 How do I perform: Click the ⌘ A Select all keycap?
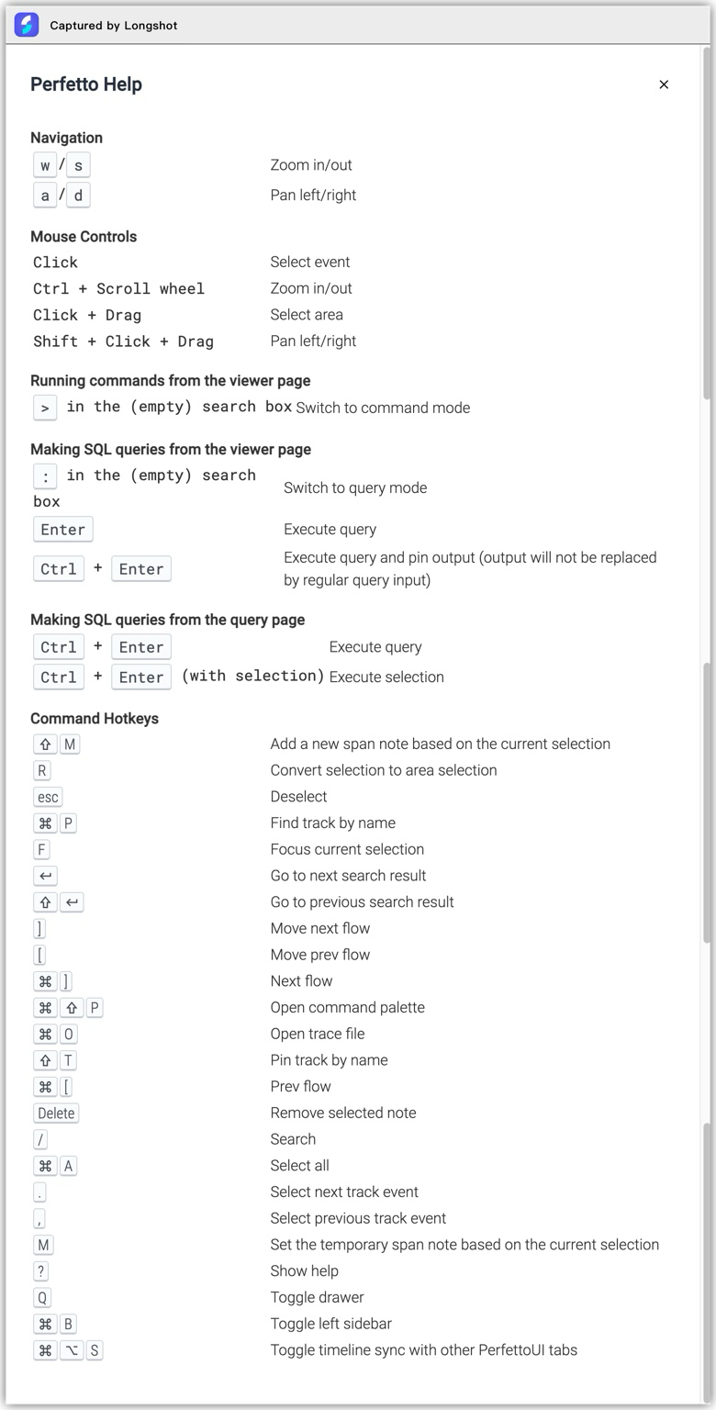pos(53,1165)
